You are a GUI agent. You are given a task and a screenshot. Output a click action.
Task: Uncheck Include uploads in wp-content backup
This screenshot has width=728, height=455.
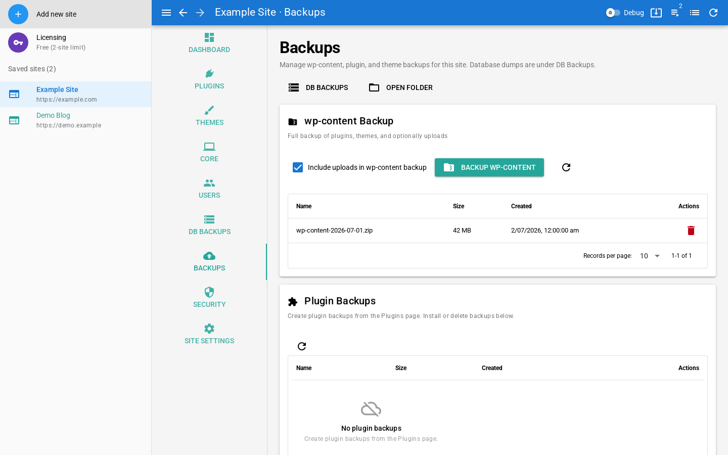298,167
